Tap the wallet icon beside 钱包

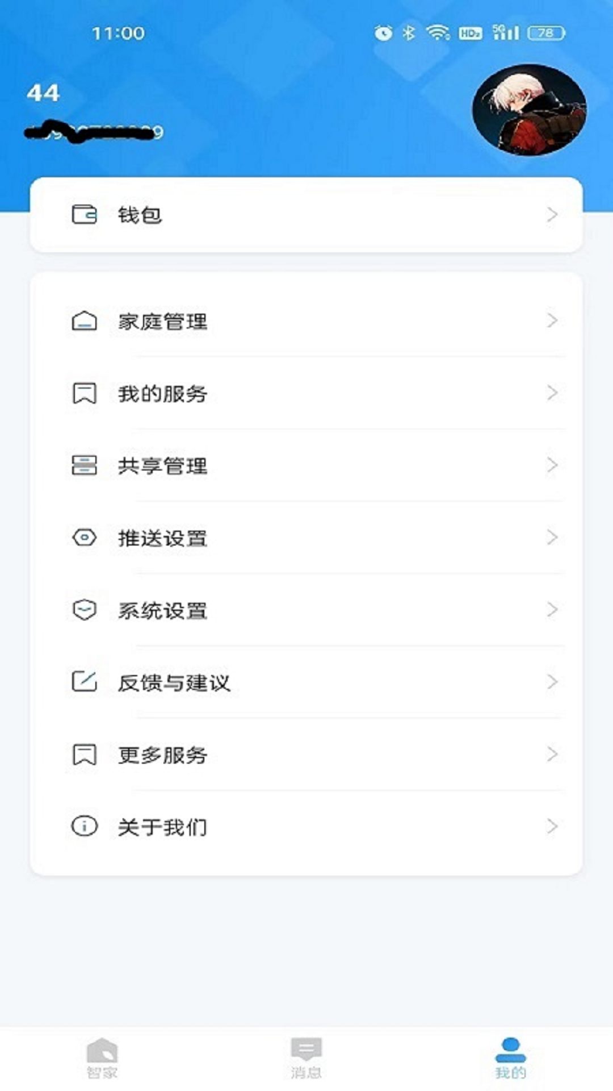pyautogui.click(x=84, y=215)
